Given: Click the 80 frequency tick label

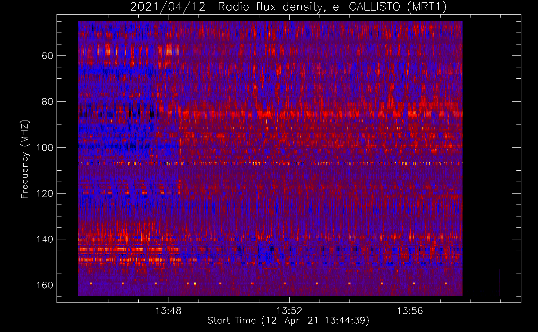Looking at the screenshot, I should (48, 102).
